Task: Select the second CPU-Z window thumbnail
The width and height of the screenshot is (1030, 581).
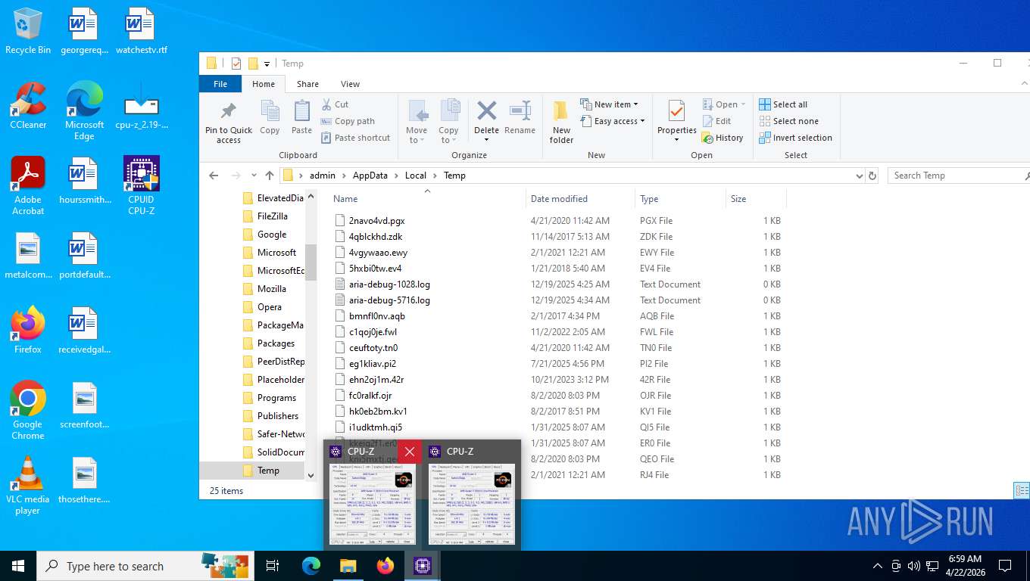Action: tap(472, 504)
